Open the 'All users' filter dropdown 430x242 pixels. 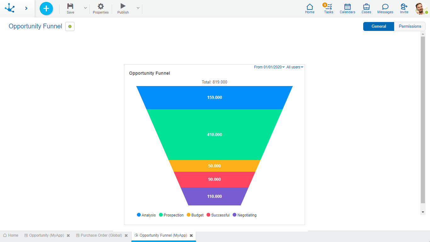tap(295, 67)
